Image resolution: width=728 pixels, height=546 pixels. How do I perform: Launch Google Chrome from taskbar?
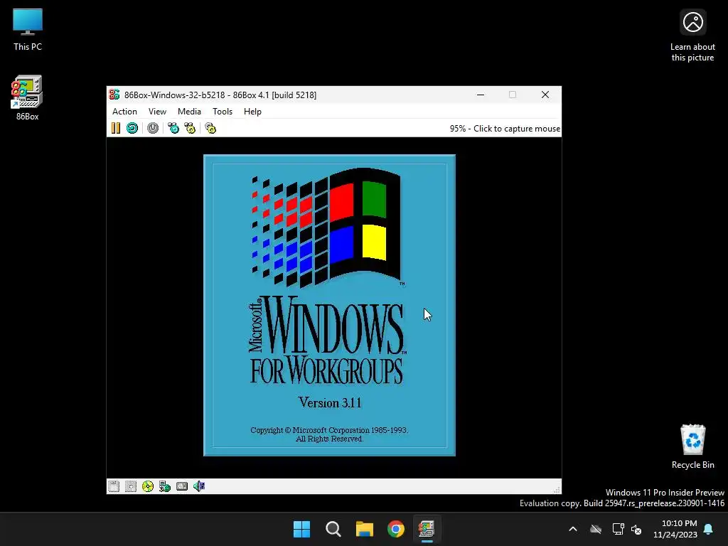tap(396, 529)
